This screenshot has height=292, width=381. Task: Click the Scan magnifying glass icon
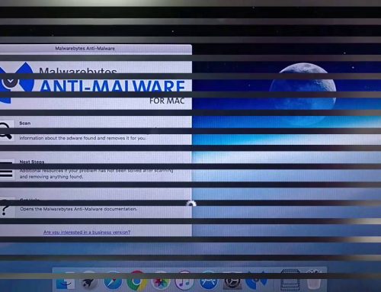[x=5, y=131]
